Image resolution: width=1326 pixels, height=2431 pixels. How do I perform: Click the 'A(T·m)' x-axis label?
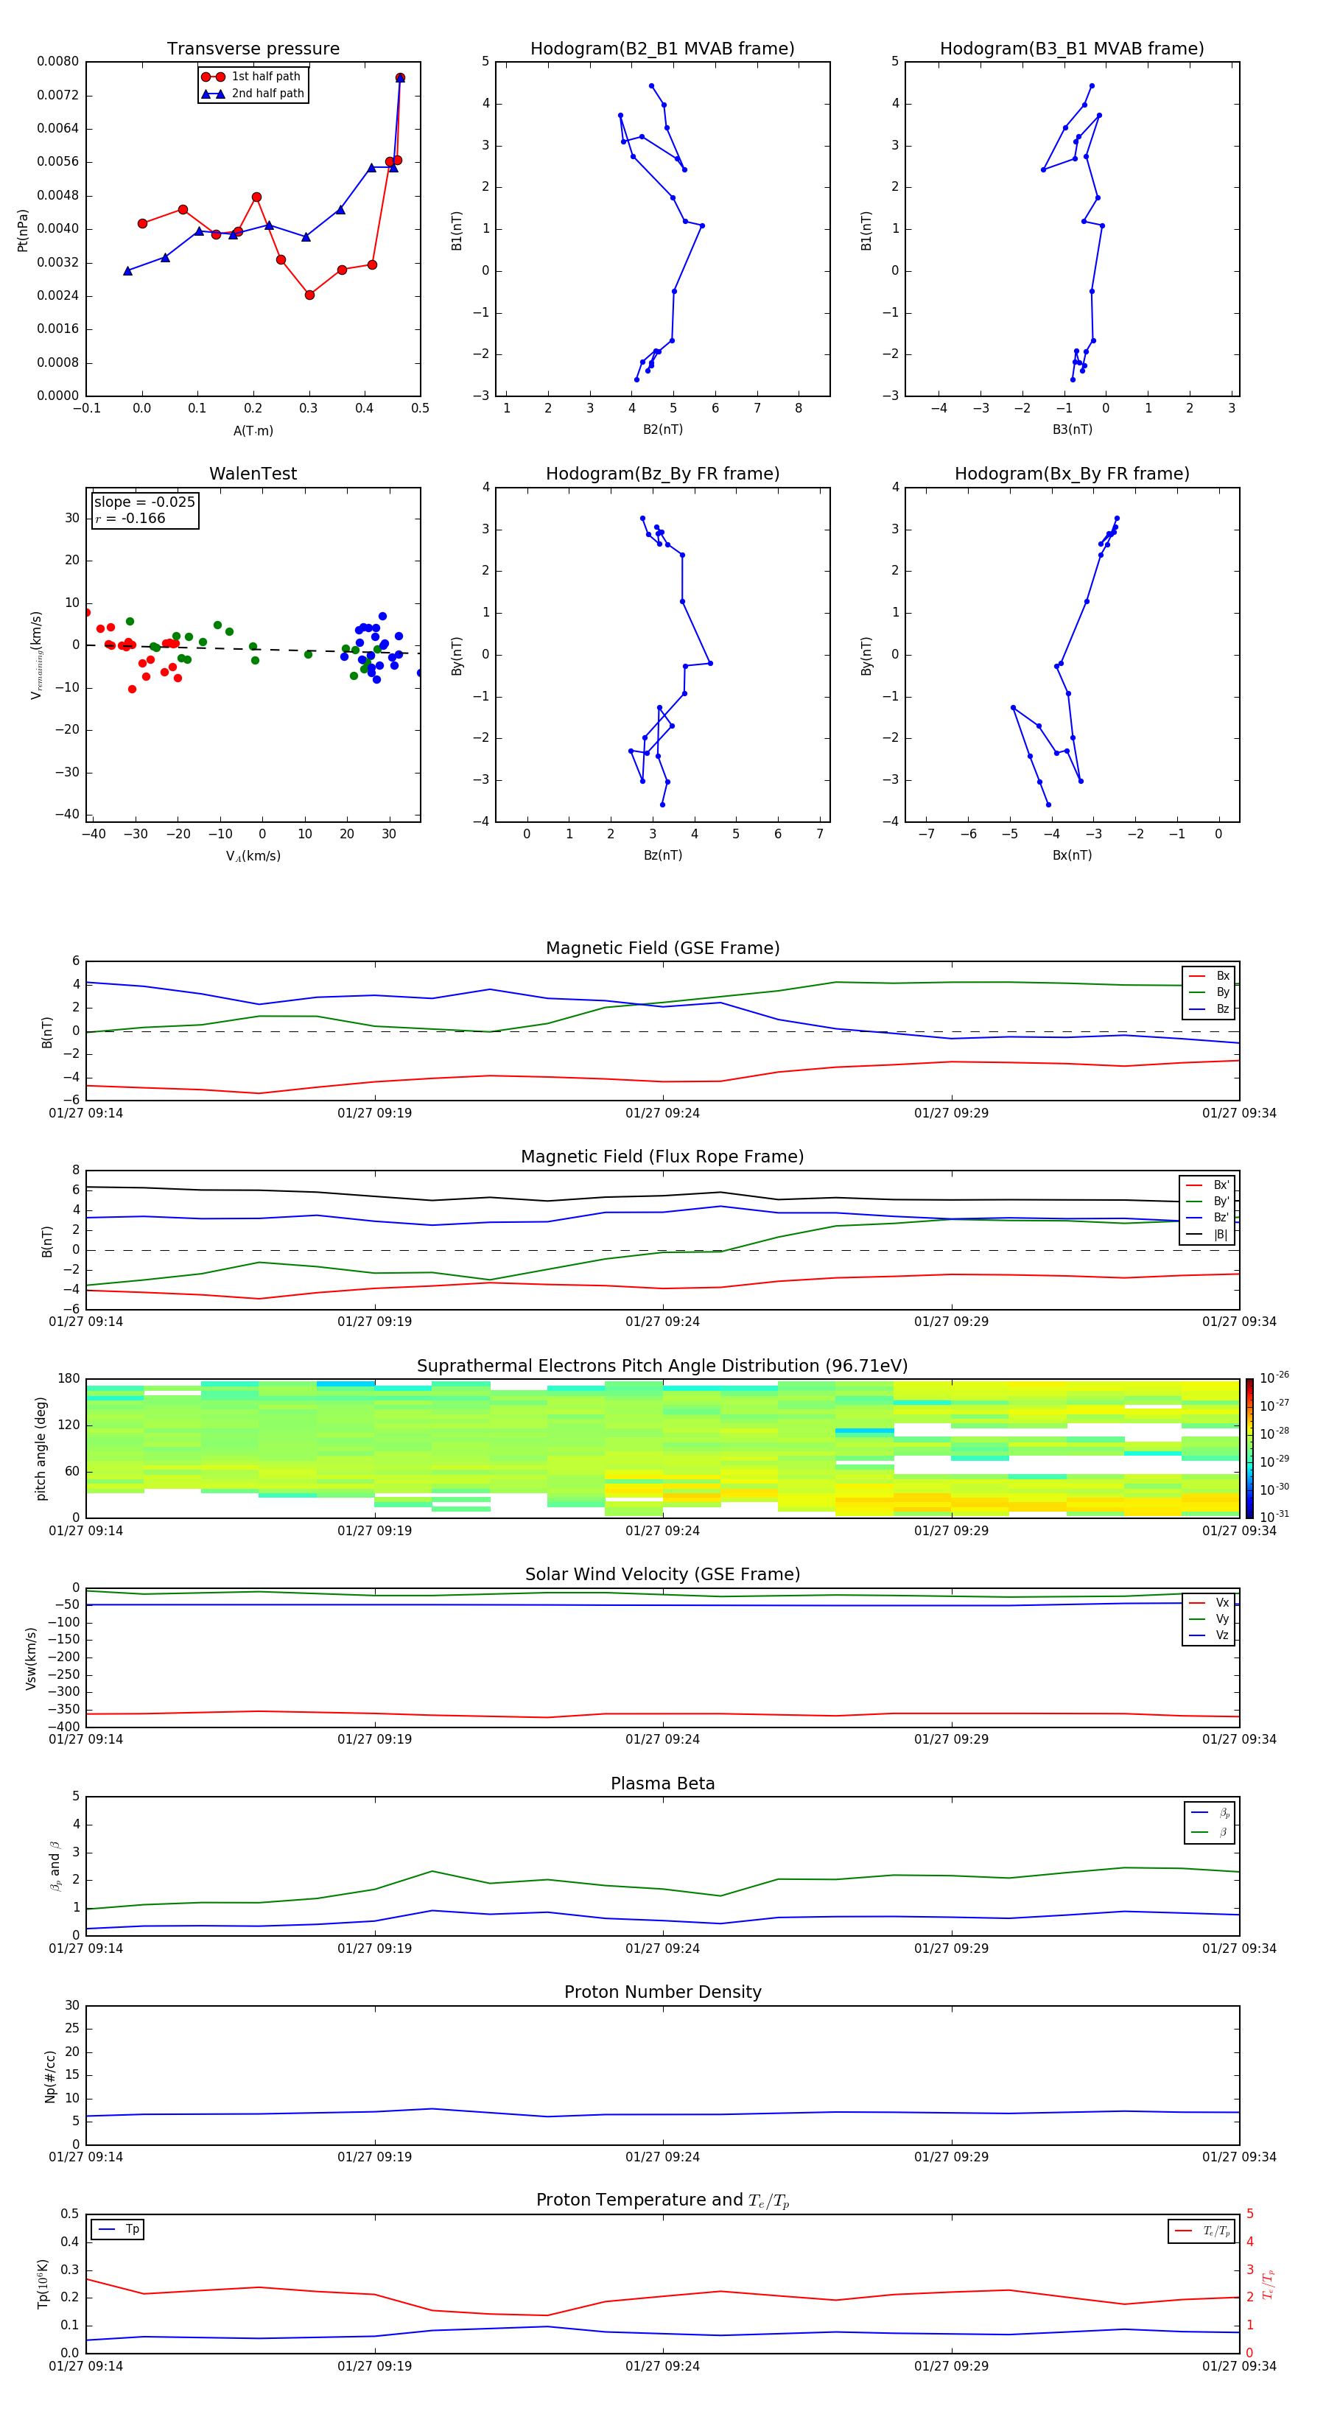click(253, 431)
